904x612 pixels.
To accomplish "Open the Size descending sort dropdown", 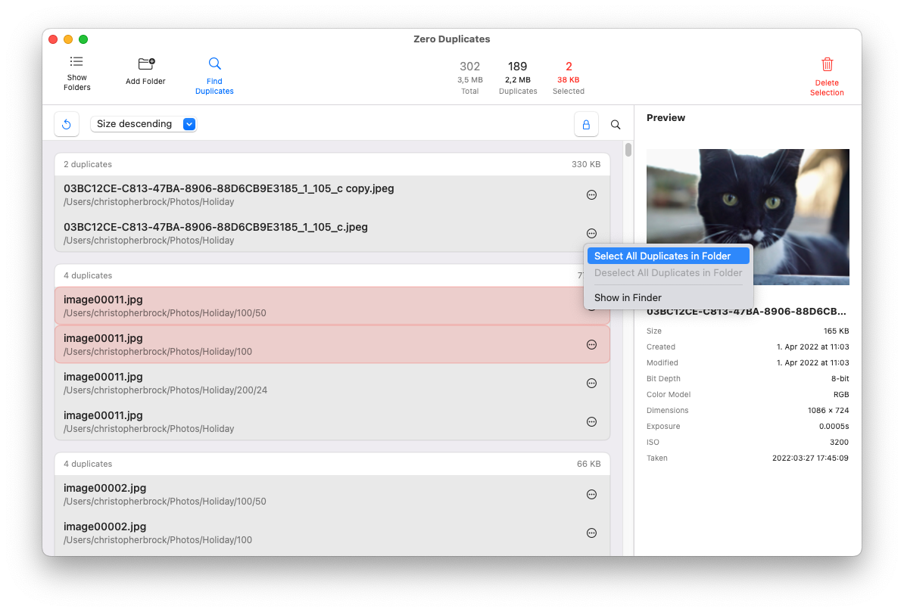I will point(144,123).
